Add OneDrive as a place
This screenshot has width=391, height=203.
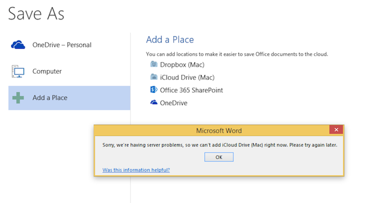[x=174, y=103]
